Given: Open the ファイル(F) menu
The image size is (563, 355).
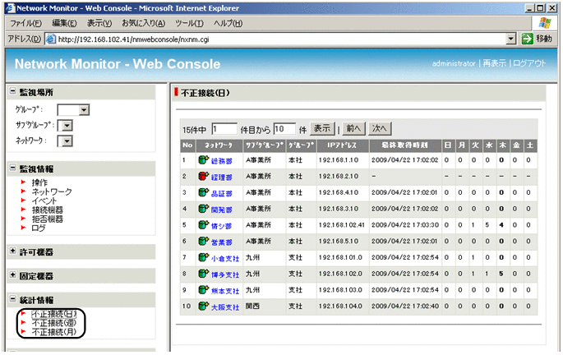Looking at the screenshot, I should (25, 23).
